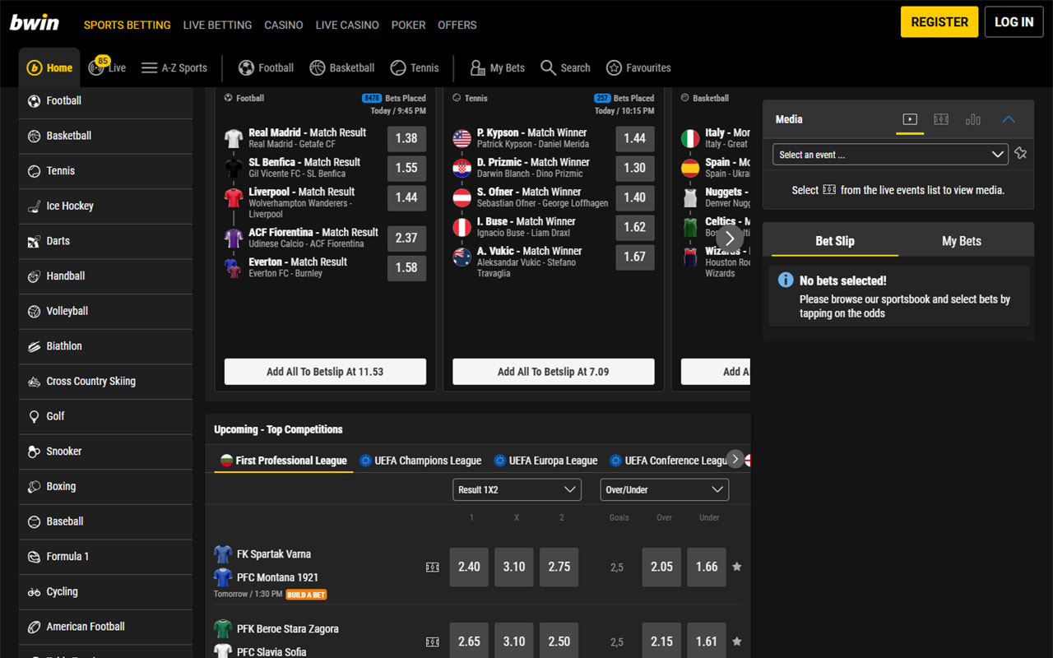
Task: Choose Cross Country Skiing in sidebar
Action: point(105,382)
